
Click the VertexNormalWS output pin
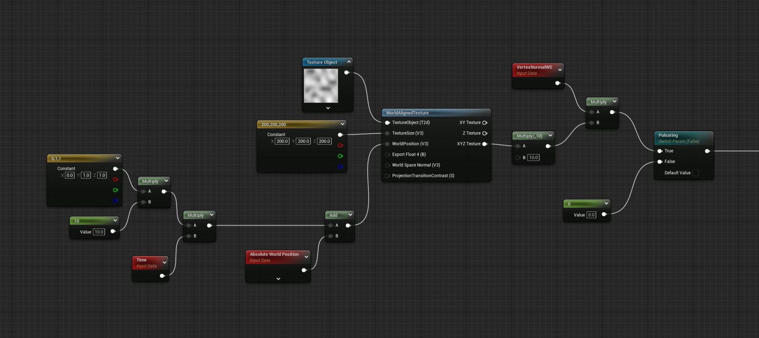557,83
